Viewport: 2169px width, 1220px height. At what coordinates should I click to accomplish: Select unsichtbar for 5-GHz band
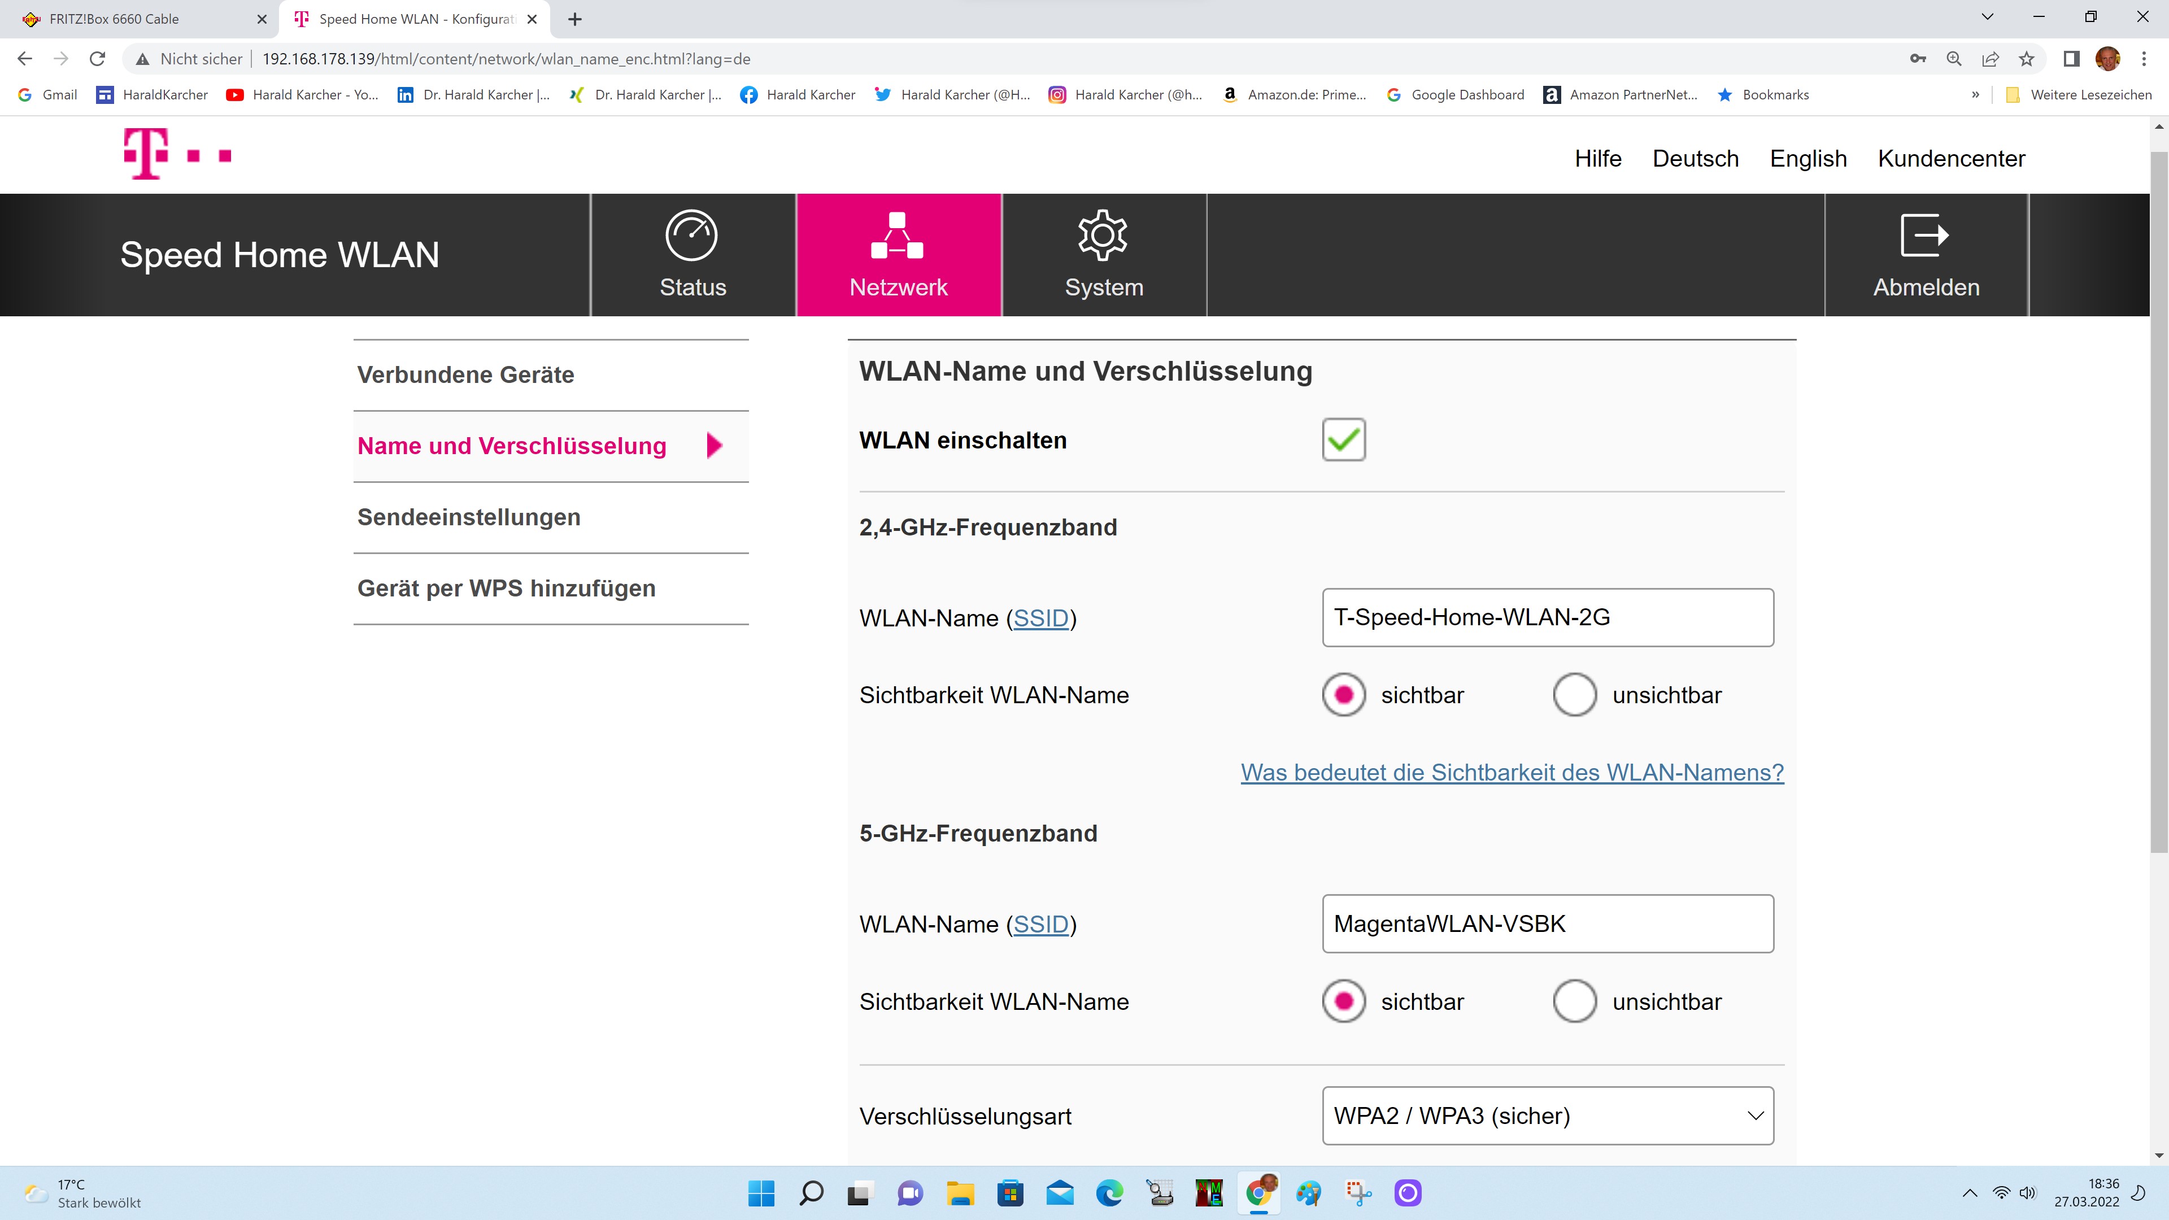(1575, 1001)
